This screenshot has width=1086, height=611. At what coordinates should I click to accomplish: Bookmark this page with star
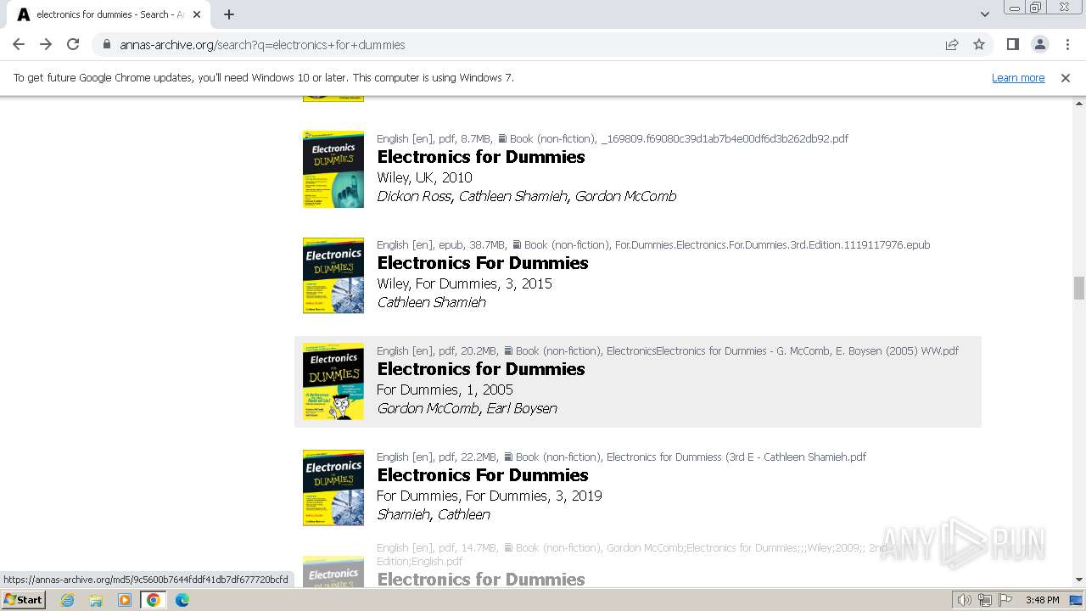click(x=979, y=44)
